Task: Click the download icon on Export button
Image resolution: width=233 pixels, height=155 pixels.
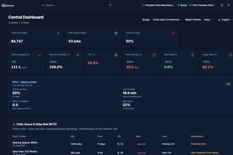Action: (219, 20)
